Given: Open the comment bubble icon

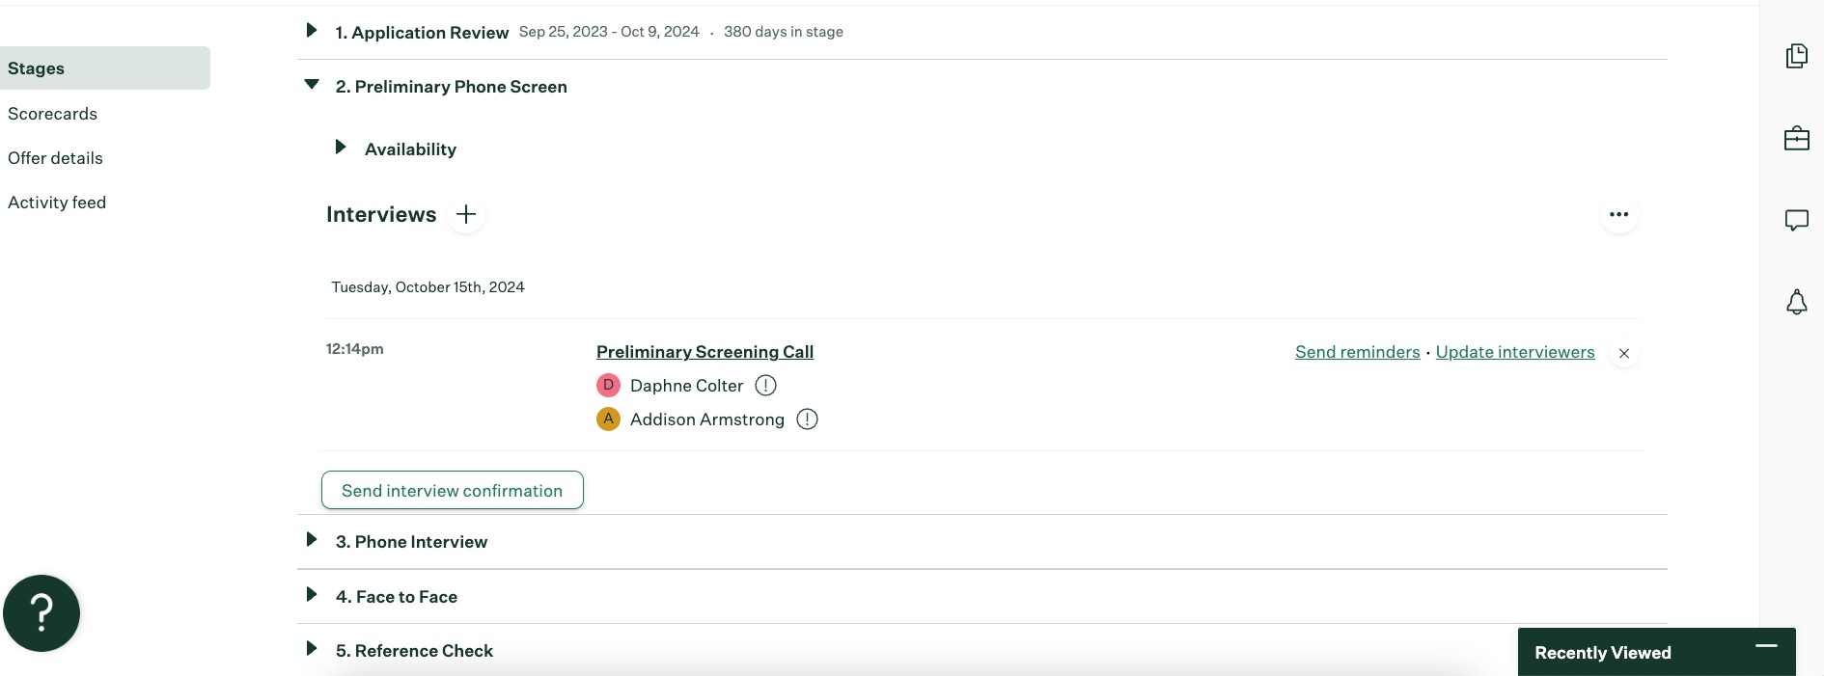Looking at the screenshot, I should [1796, 221].
